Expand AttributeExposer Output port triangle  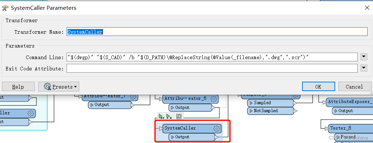click(336, 111)
